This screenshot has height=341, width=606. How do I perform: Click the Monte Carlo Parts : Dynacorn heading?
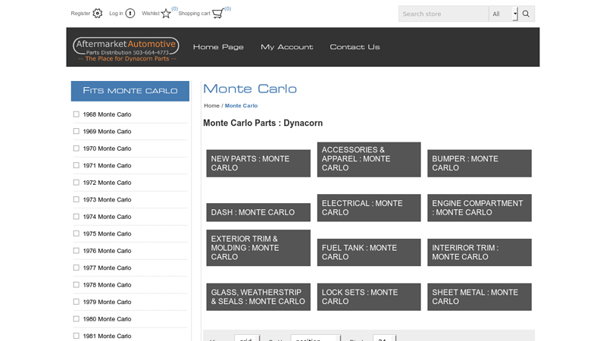(263, 123)
